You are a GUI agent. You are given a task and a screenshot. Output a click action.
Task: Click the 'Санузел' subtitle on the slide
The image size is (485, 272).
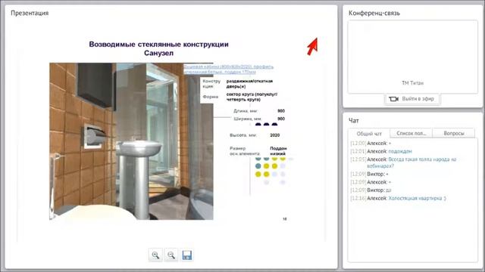coord(158,53)
